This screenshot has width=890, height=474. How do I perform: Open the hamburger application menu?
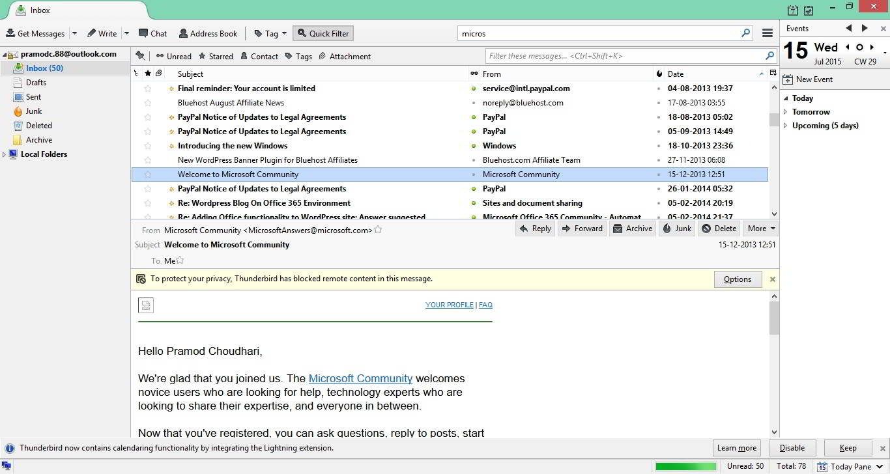(768, 33)
